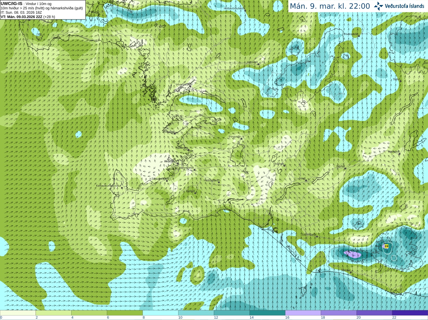
Task: Click the VT: Mán. 09.03.2026 22Z line
Action: (x=28, y=17)
